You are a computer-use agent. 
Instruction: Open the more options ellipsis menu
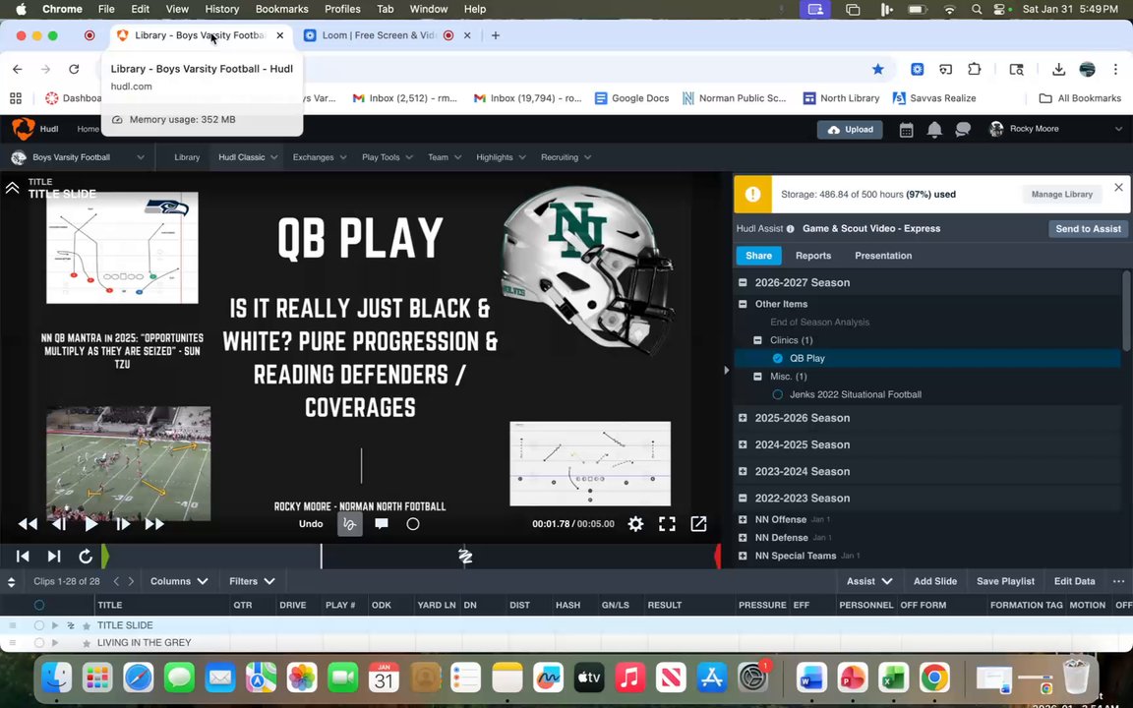tap(1118, 581)
